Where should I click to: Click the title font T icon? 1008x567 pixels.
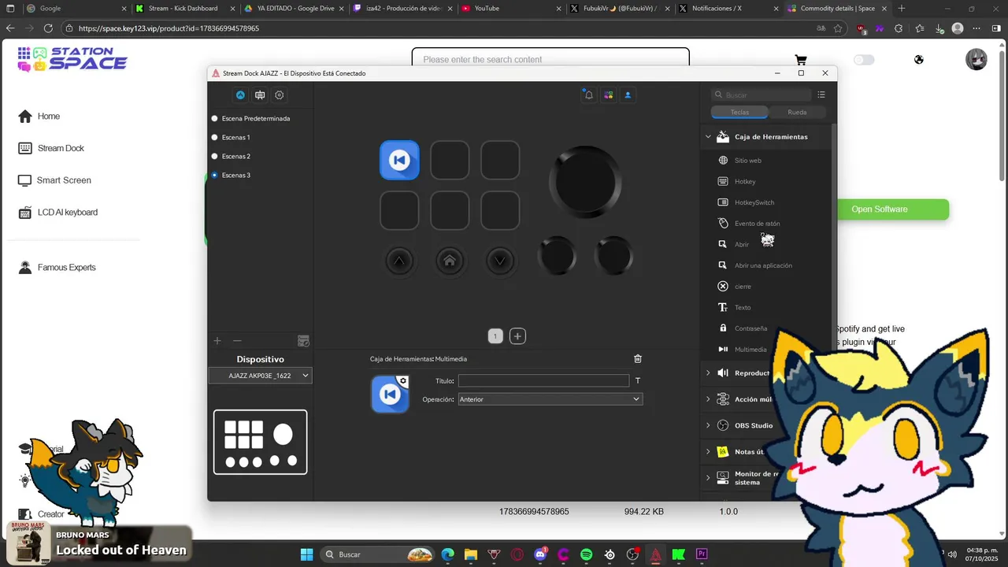(638, 380)
